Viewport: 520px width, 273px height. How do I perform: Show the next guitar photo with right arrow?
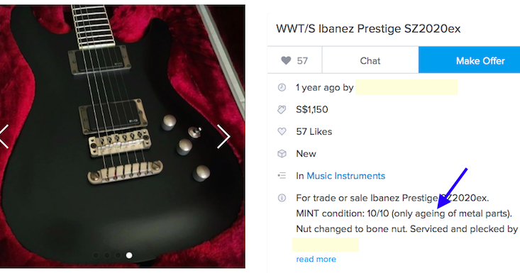click(223, 136)
